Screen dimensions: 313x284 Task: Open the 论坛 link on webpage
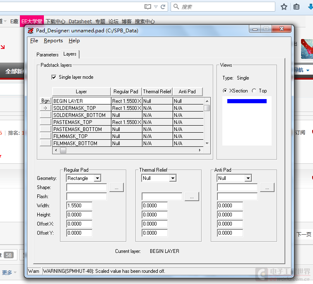[113, 22]
